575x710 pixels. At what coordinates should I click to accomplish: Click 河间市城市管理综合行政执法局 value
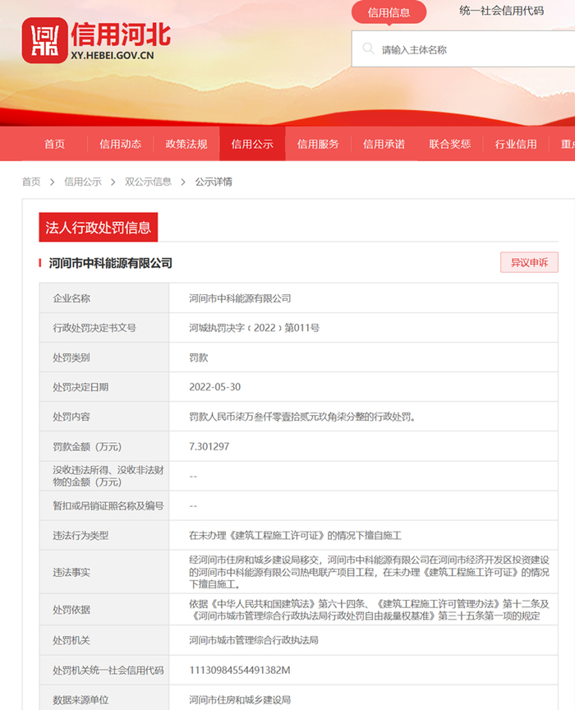(x=254, y=640)
